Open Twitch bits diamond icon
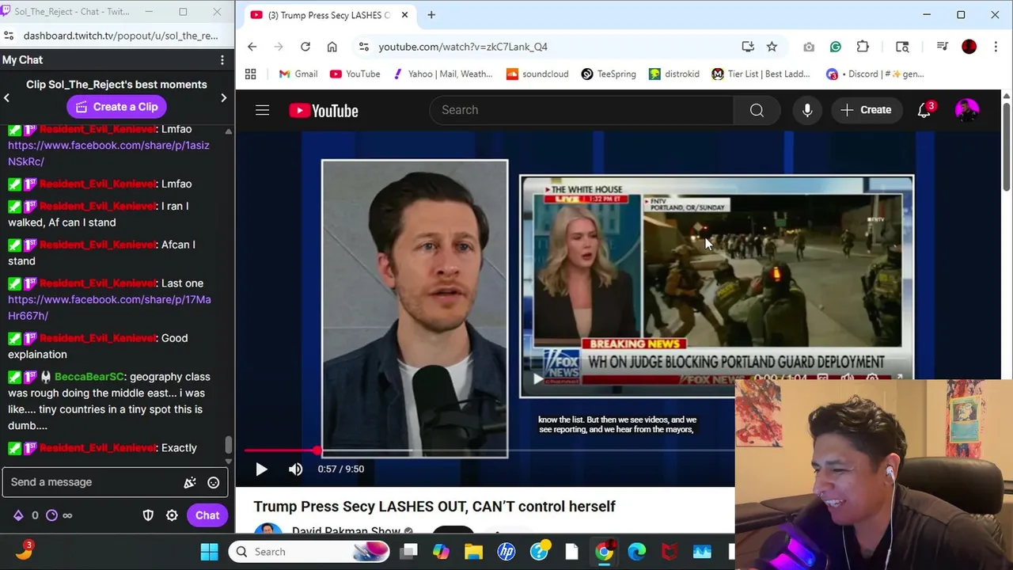Image resolution: width=1013 pixels, height=570 pixels. click(x=18, y=515)
